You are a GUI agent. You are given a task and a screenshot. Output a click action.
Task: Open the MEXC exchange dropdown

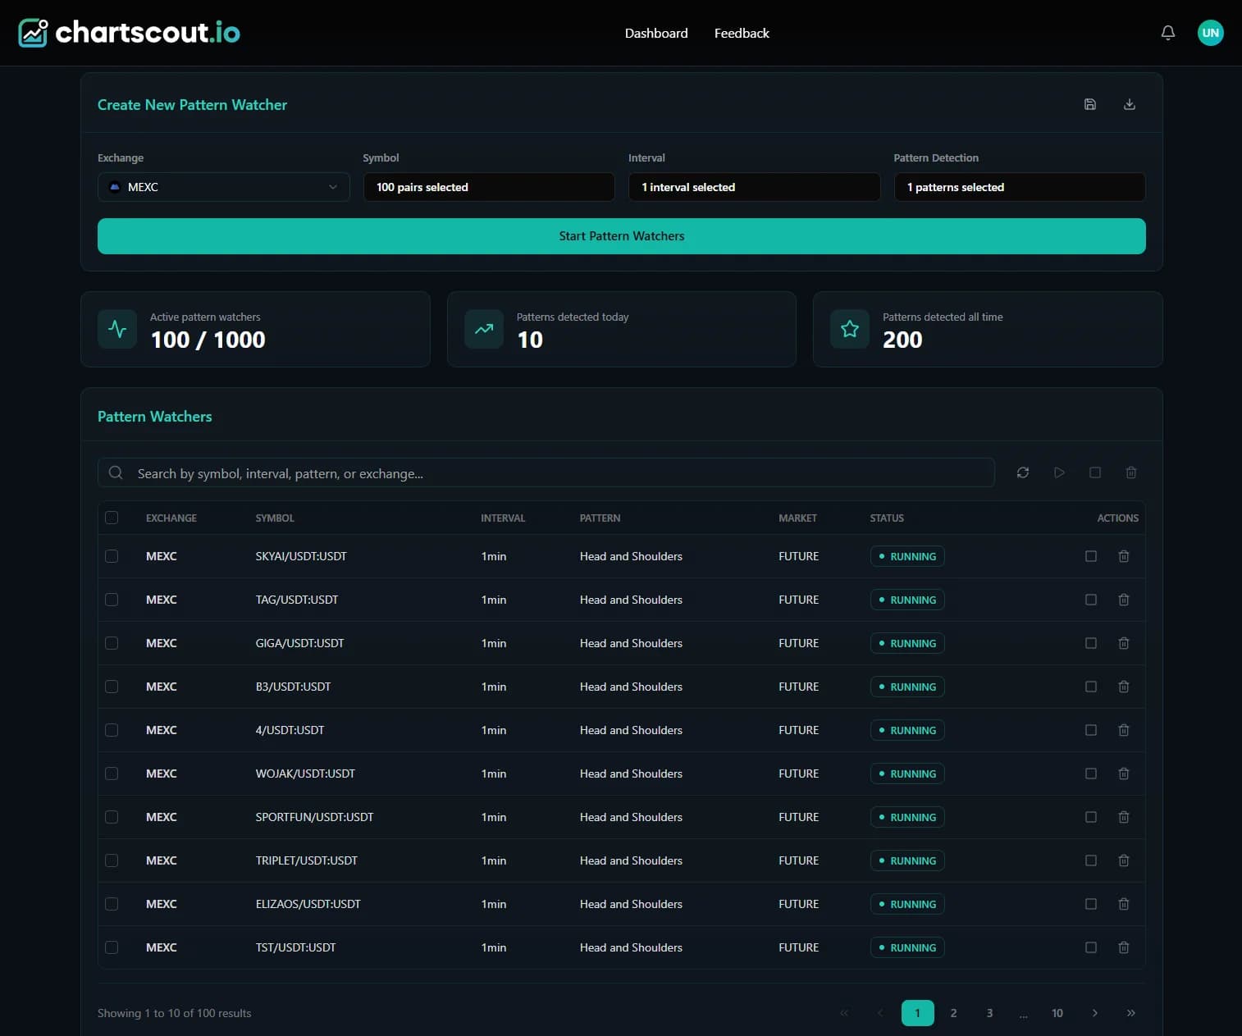coord(223,187)
